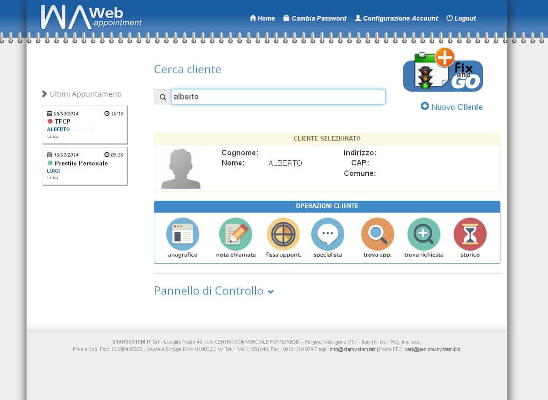Go to Home in the top menu
548x400 pixels.
[x=262, y=18]
